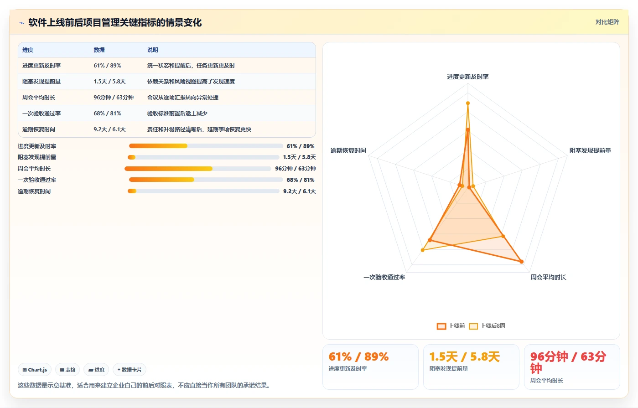The height and width of the screenshot is (408, 638).
Task: Click the 进度更新及时率 progress bar
Action: tap(206, 146)
